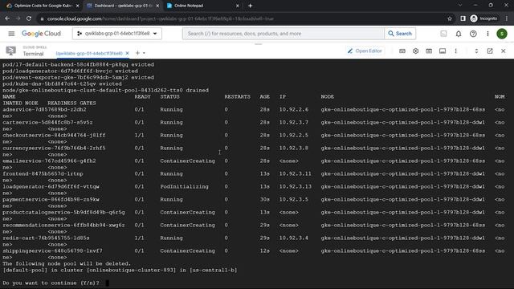The image size is (514, 289).
Task: Click the shippingservice-648c56798-lnvf7 pod name
Action: tap(52, 250)
